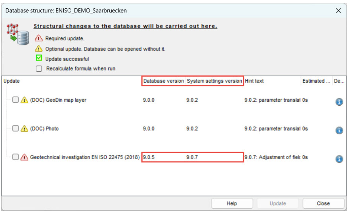The width and height of the screenshot is (348, 212).
Task: Click the System settings version column header
Action: (x=215, y=81)
